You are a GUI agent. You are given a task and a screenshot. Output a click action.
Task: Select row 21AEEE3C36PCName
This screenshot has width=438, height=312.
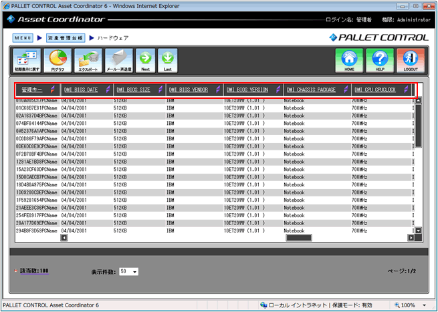click(215, 208)
